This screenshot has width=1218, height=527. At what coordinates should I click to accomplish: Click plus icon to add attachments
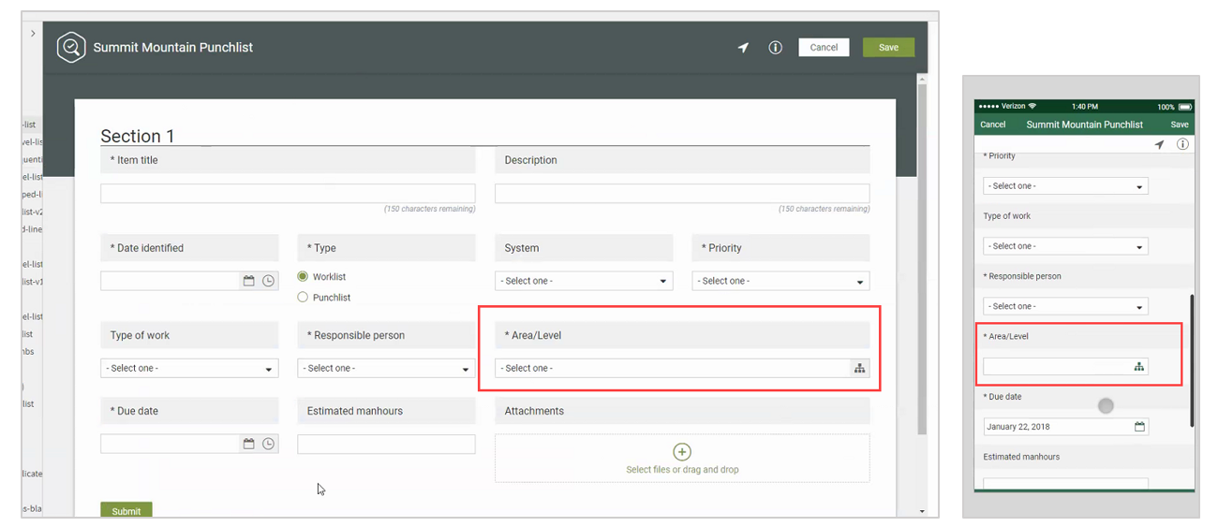click(682, 452)
